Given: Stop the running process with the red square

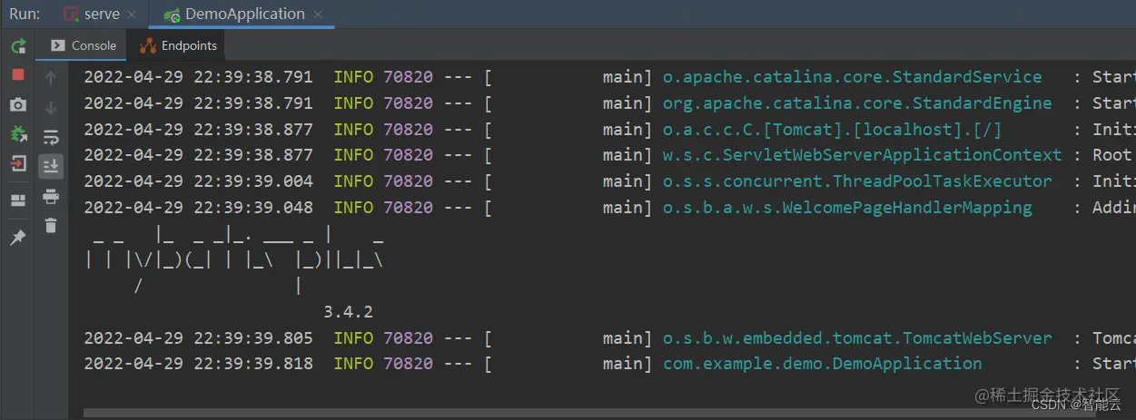Looking at the screenshot, I should pos(18,74).
